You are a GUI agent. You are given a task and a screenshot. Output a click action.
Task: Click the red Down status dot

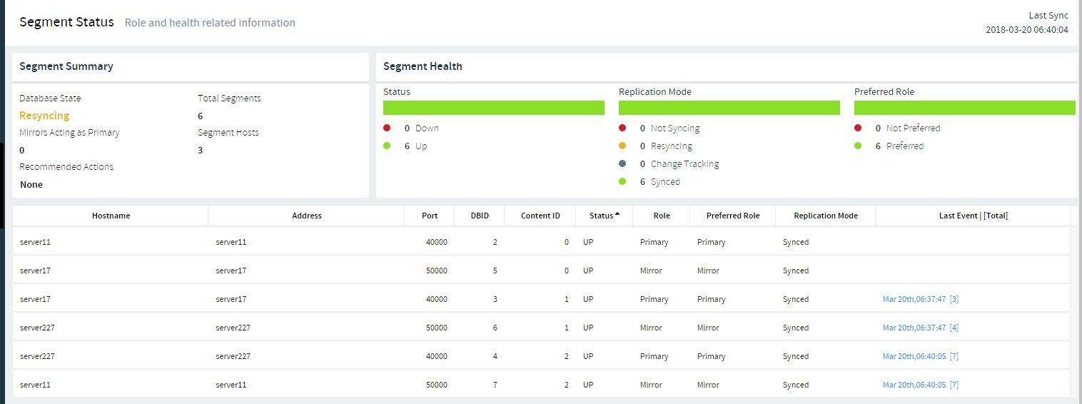387,128
